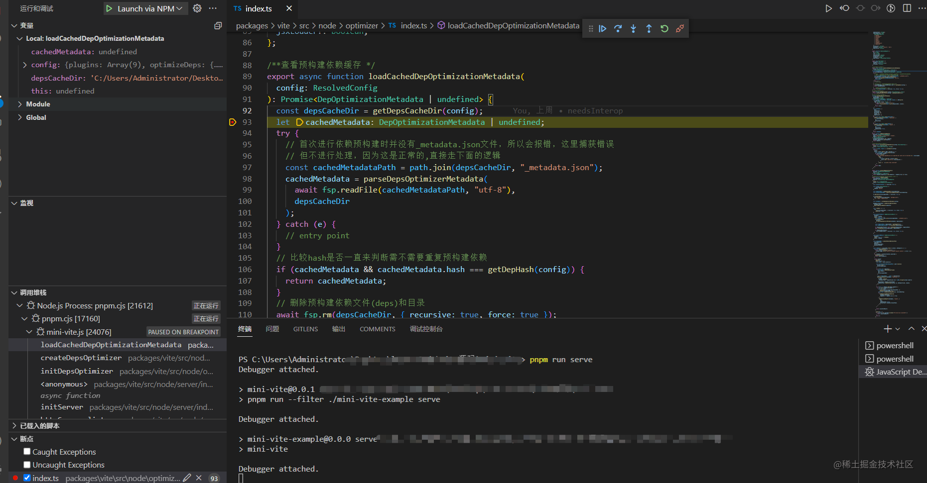Collapse the 调用堆栈 call stack section

point(14,292)
